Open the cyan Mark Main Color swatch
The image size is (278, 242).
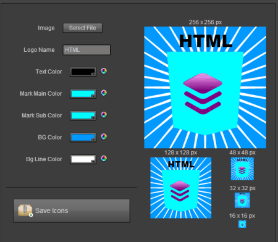83,94
